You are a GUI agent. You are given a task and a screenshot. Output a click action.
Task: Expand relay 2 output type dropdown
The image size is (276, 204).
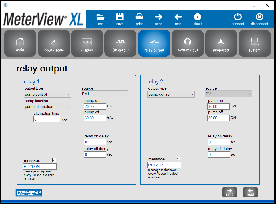(171, 94)
